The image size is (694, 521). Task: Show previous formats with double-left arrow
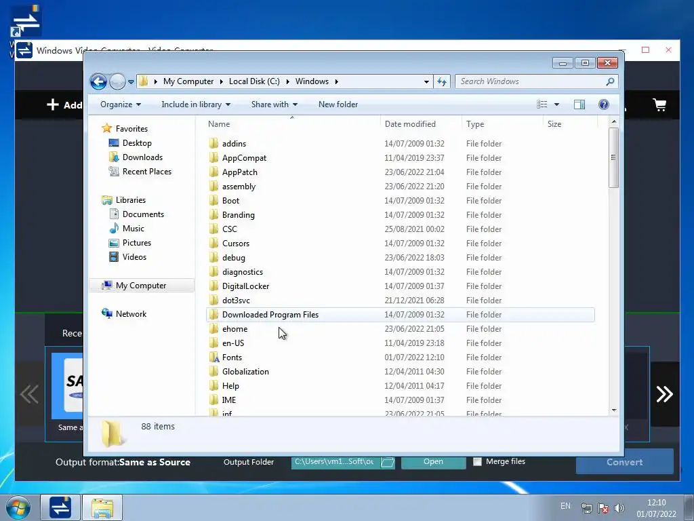point(30,394)
